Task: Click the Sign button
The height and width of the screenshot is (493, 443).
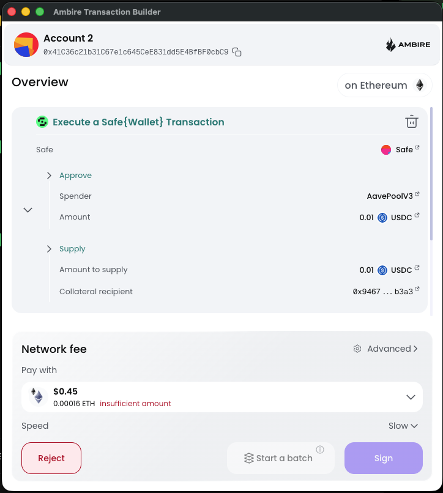Action: point(384,458)
